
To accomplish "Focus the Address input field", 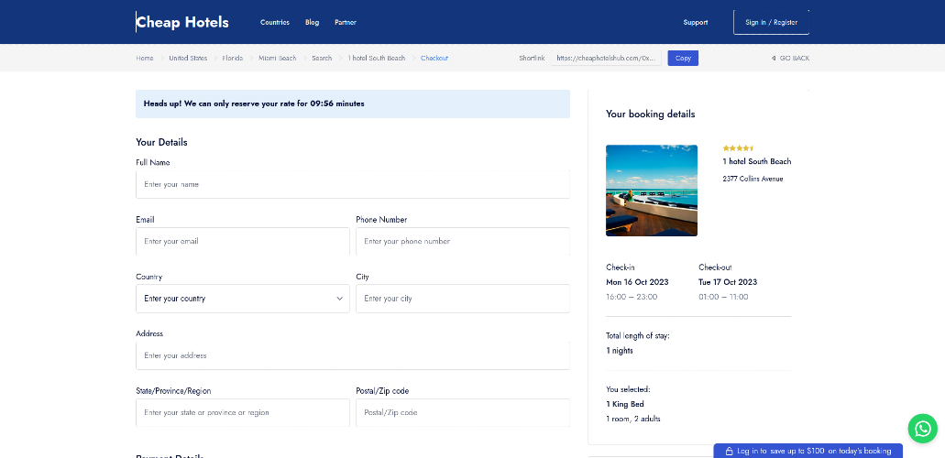I will [353, 355].
